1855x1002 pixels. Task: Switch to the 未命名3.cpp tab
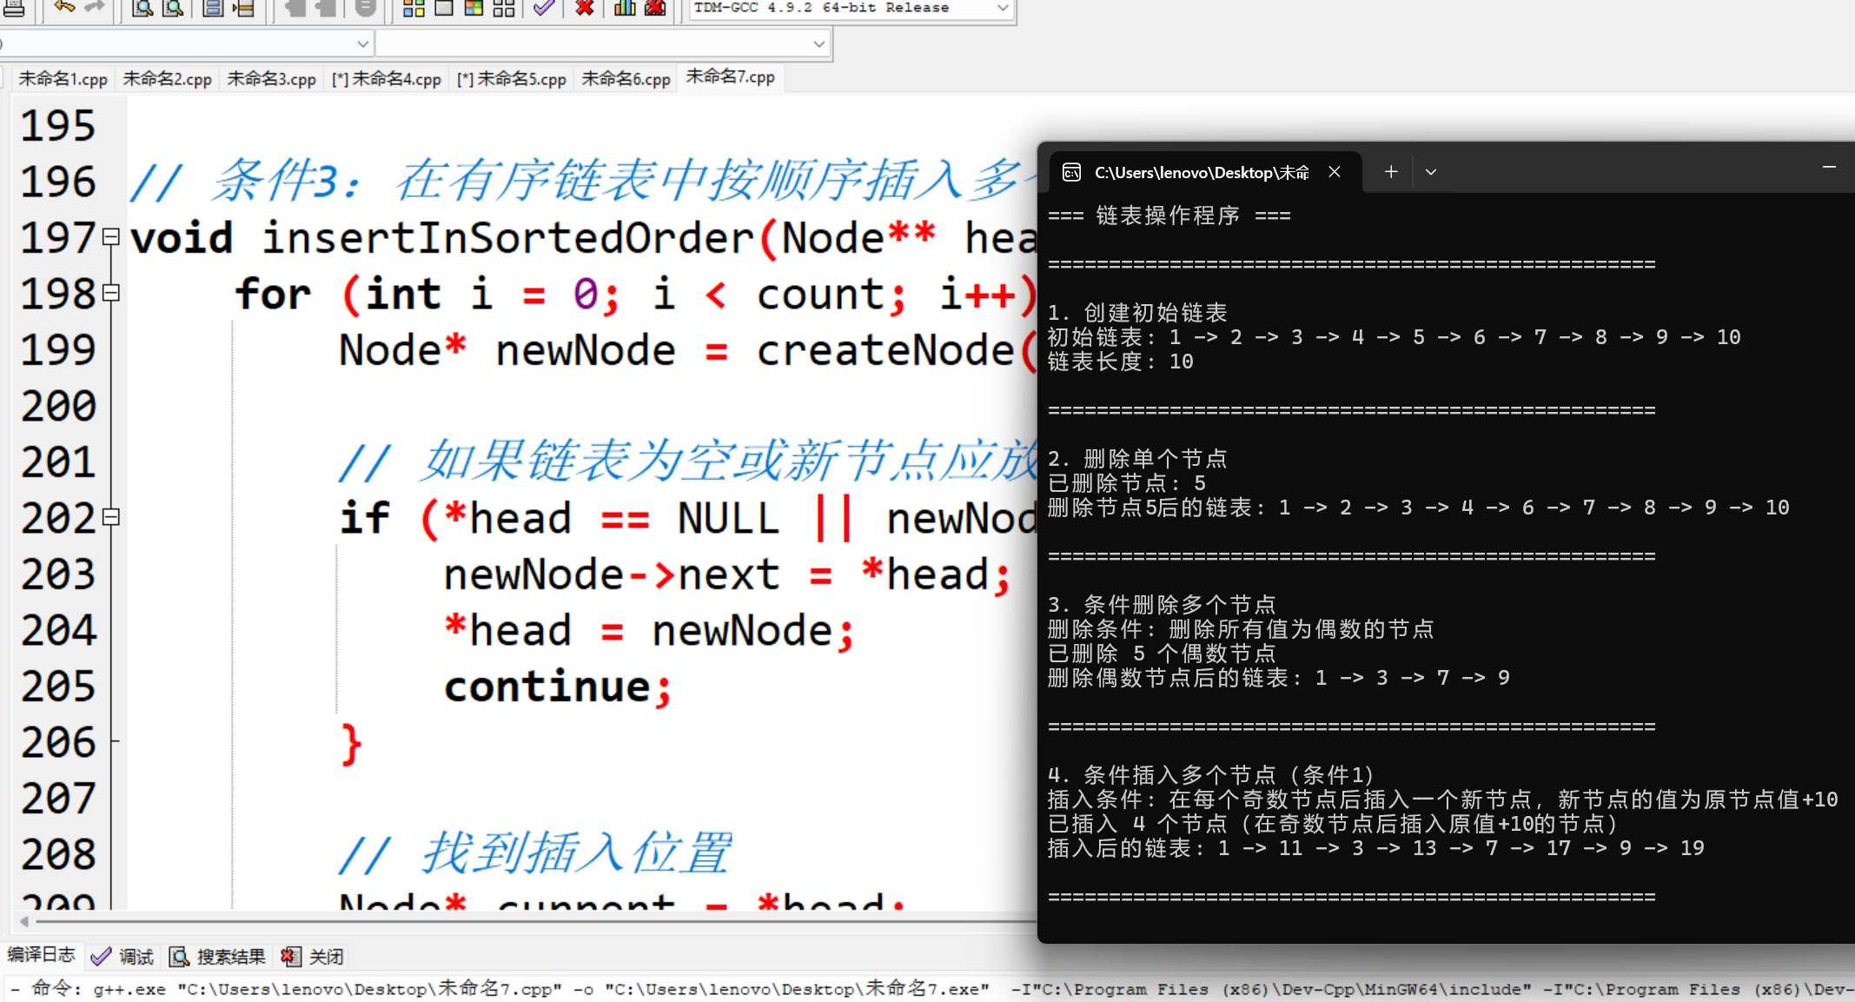coord(271,79)
